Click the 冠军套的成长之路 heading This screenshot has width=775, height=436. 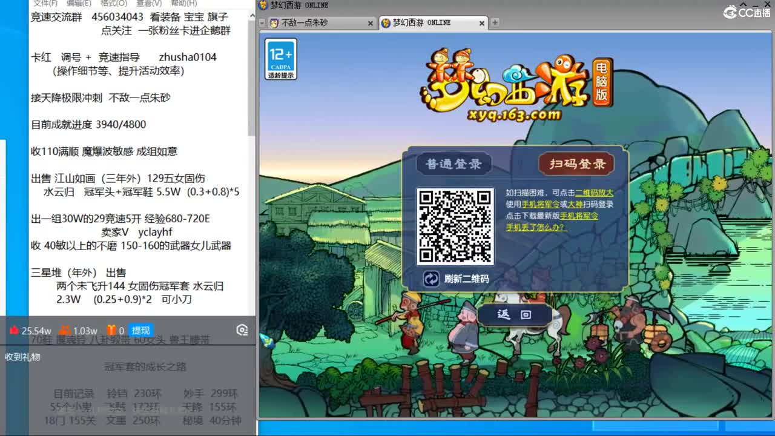pos(145,366)
